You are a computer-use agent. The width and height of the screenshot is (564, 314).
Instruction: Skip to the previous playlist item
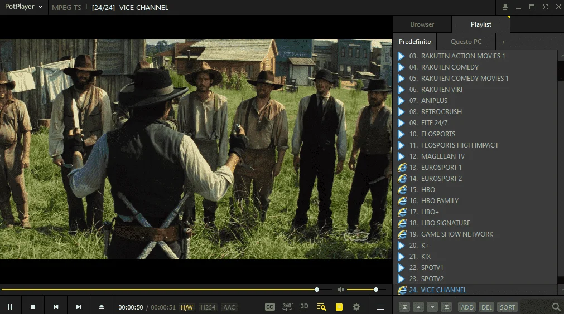click(56, 307)
